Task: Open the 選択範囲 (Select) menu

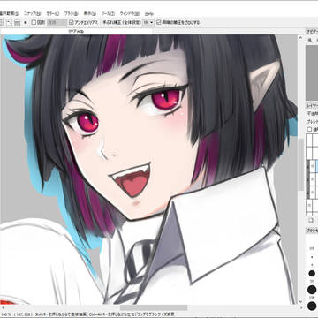Action: (9, 13)
